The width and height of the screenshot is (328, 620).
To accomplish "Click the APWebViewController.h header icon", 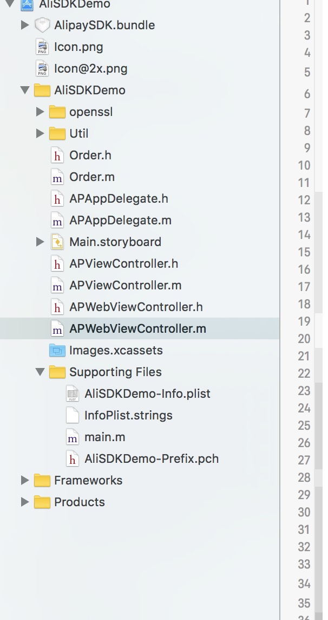I will coord(57,307).
